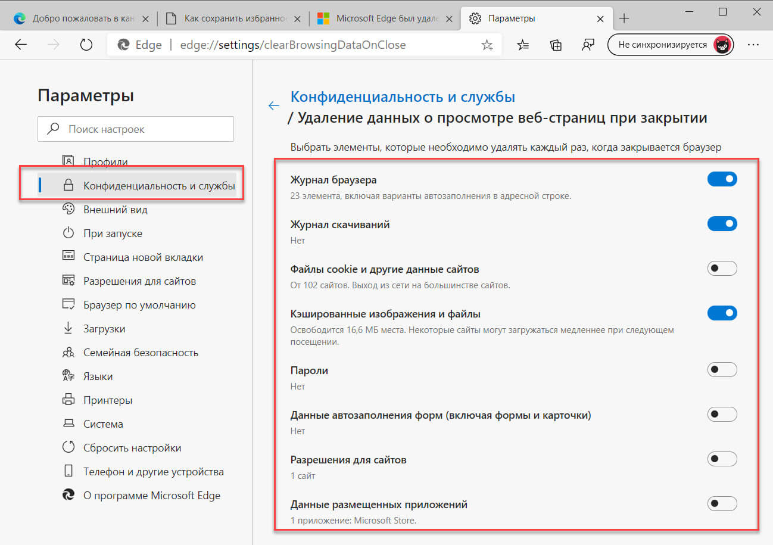The image size is (773, 545).
Task: Click the Страница новой вкладки icon
Action: pyautogui.click(x=68, y=257)
